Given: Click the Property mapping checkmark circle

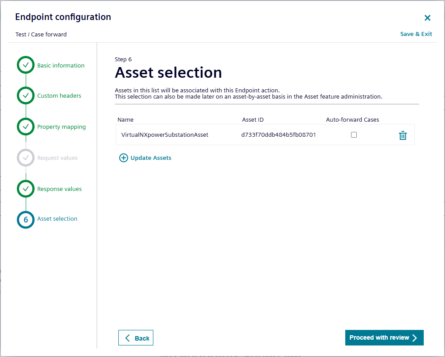Looking at the screenshot, I should pyautogui.click(x=26, y=127).
